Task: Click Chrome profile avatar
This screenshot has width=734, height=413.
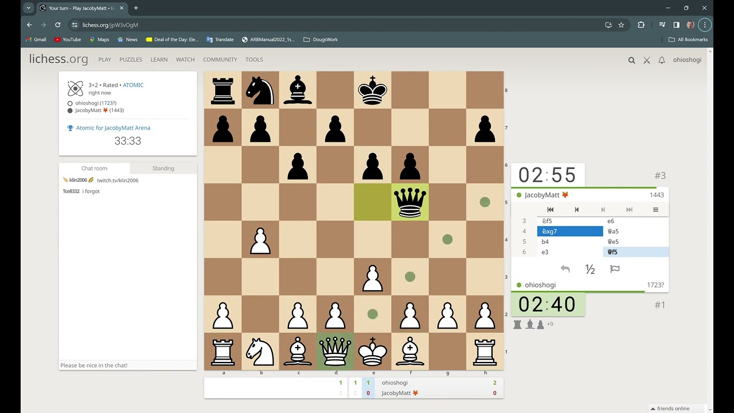Action: click(690, 25)
